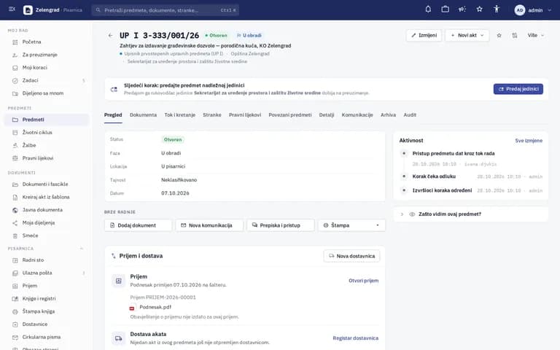Click Dostava akata truck icon

pyautogui.click(x=118, y=338)
